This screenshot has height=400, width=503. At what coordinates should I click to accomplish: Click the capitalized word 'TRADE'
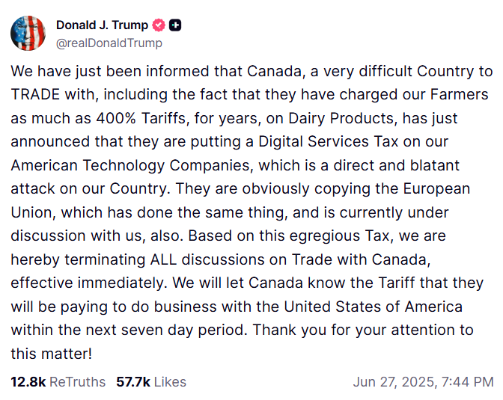(35, 94)
